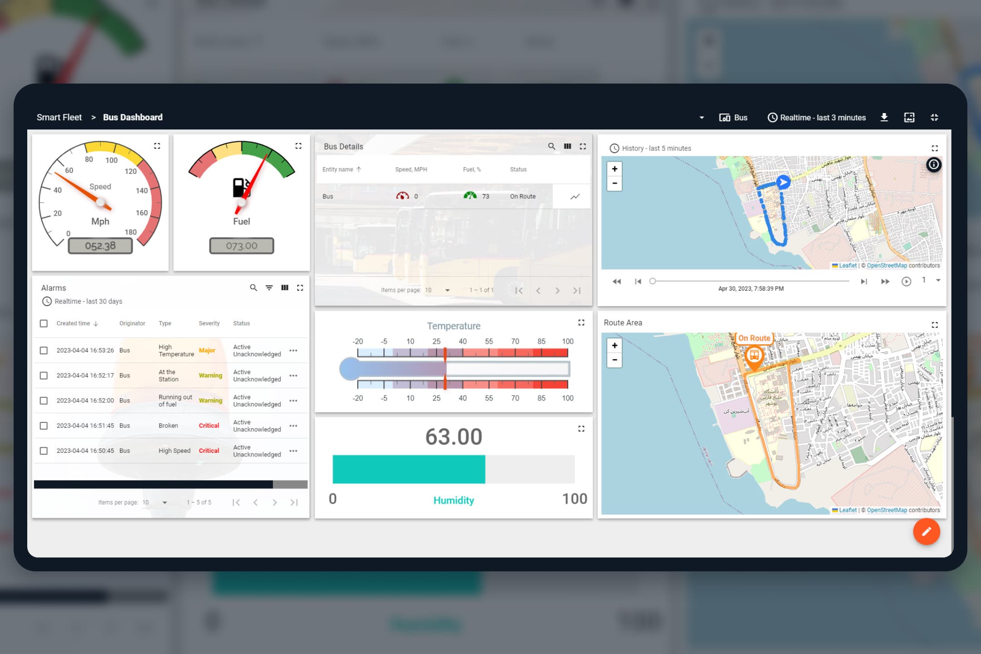Click the Bus row in Bus Details table
This screenshot has height=654, width=981.
453,197
